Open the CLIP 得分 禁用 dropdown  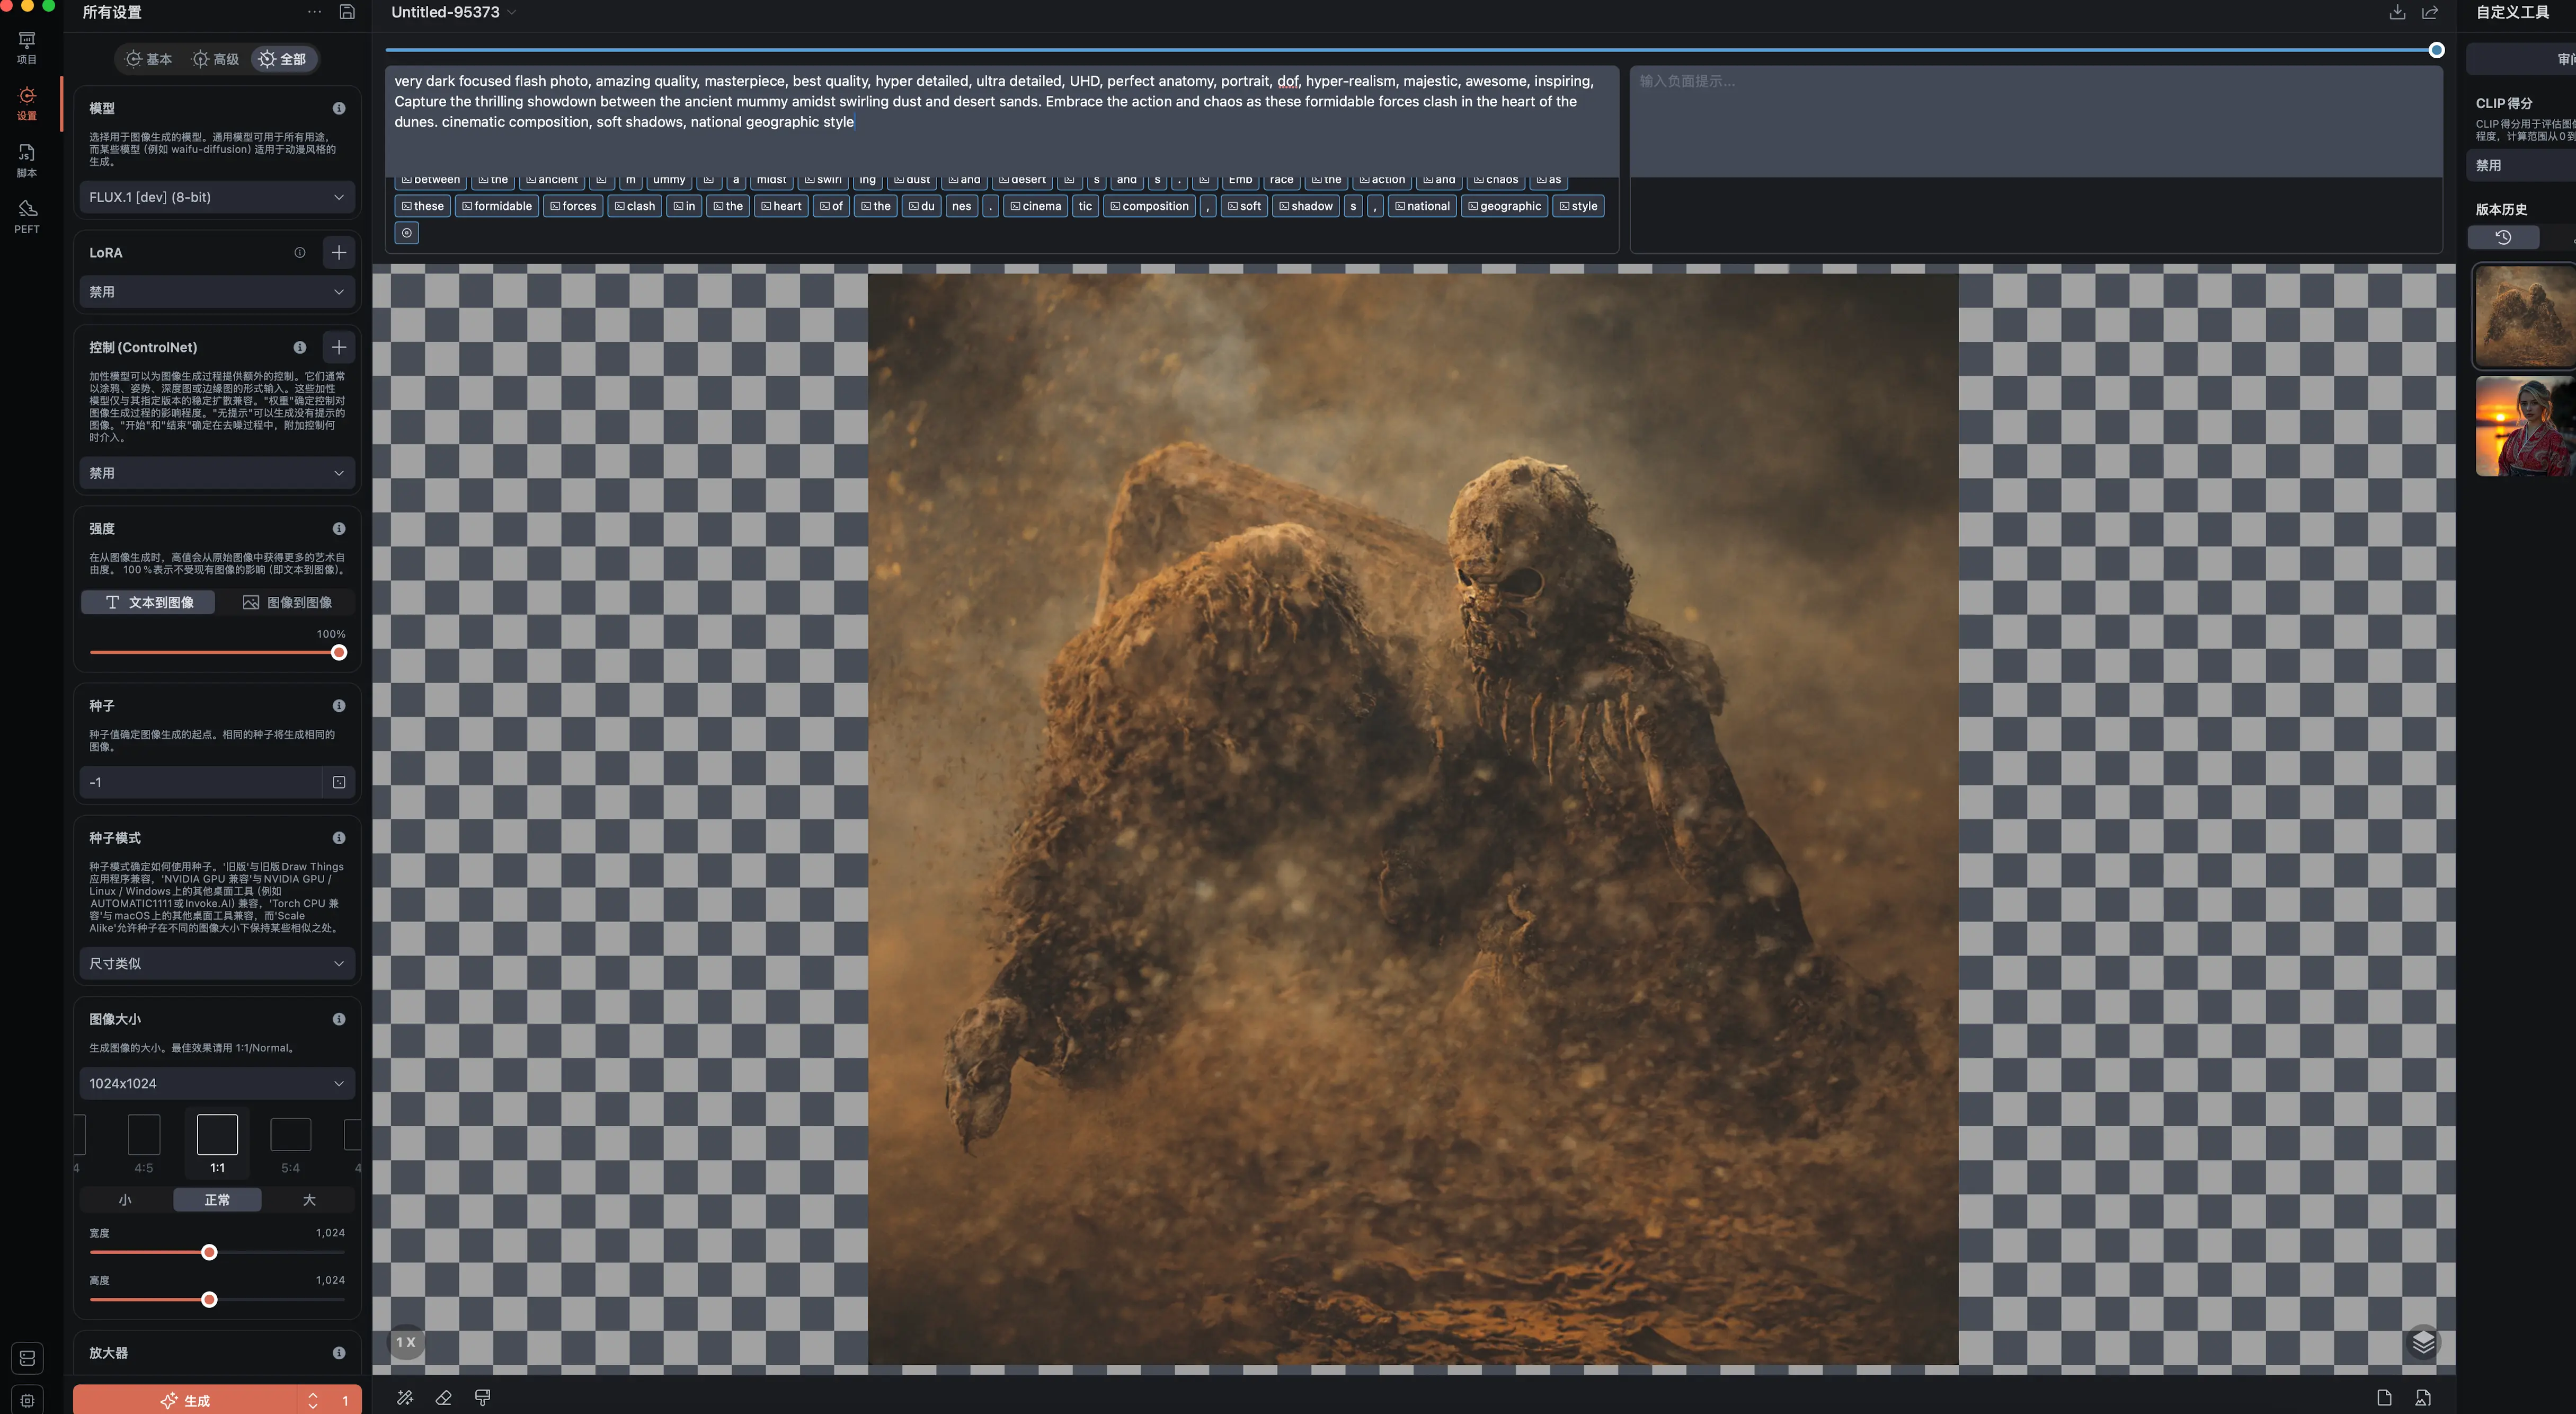point(2522,165)
